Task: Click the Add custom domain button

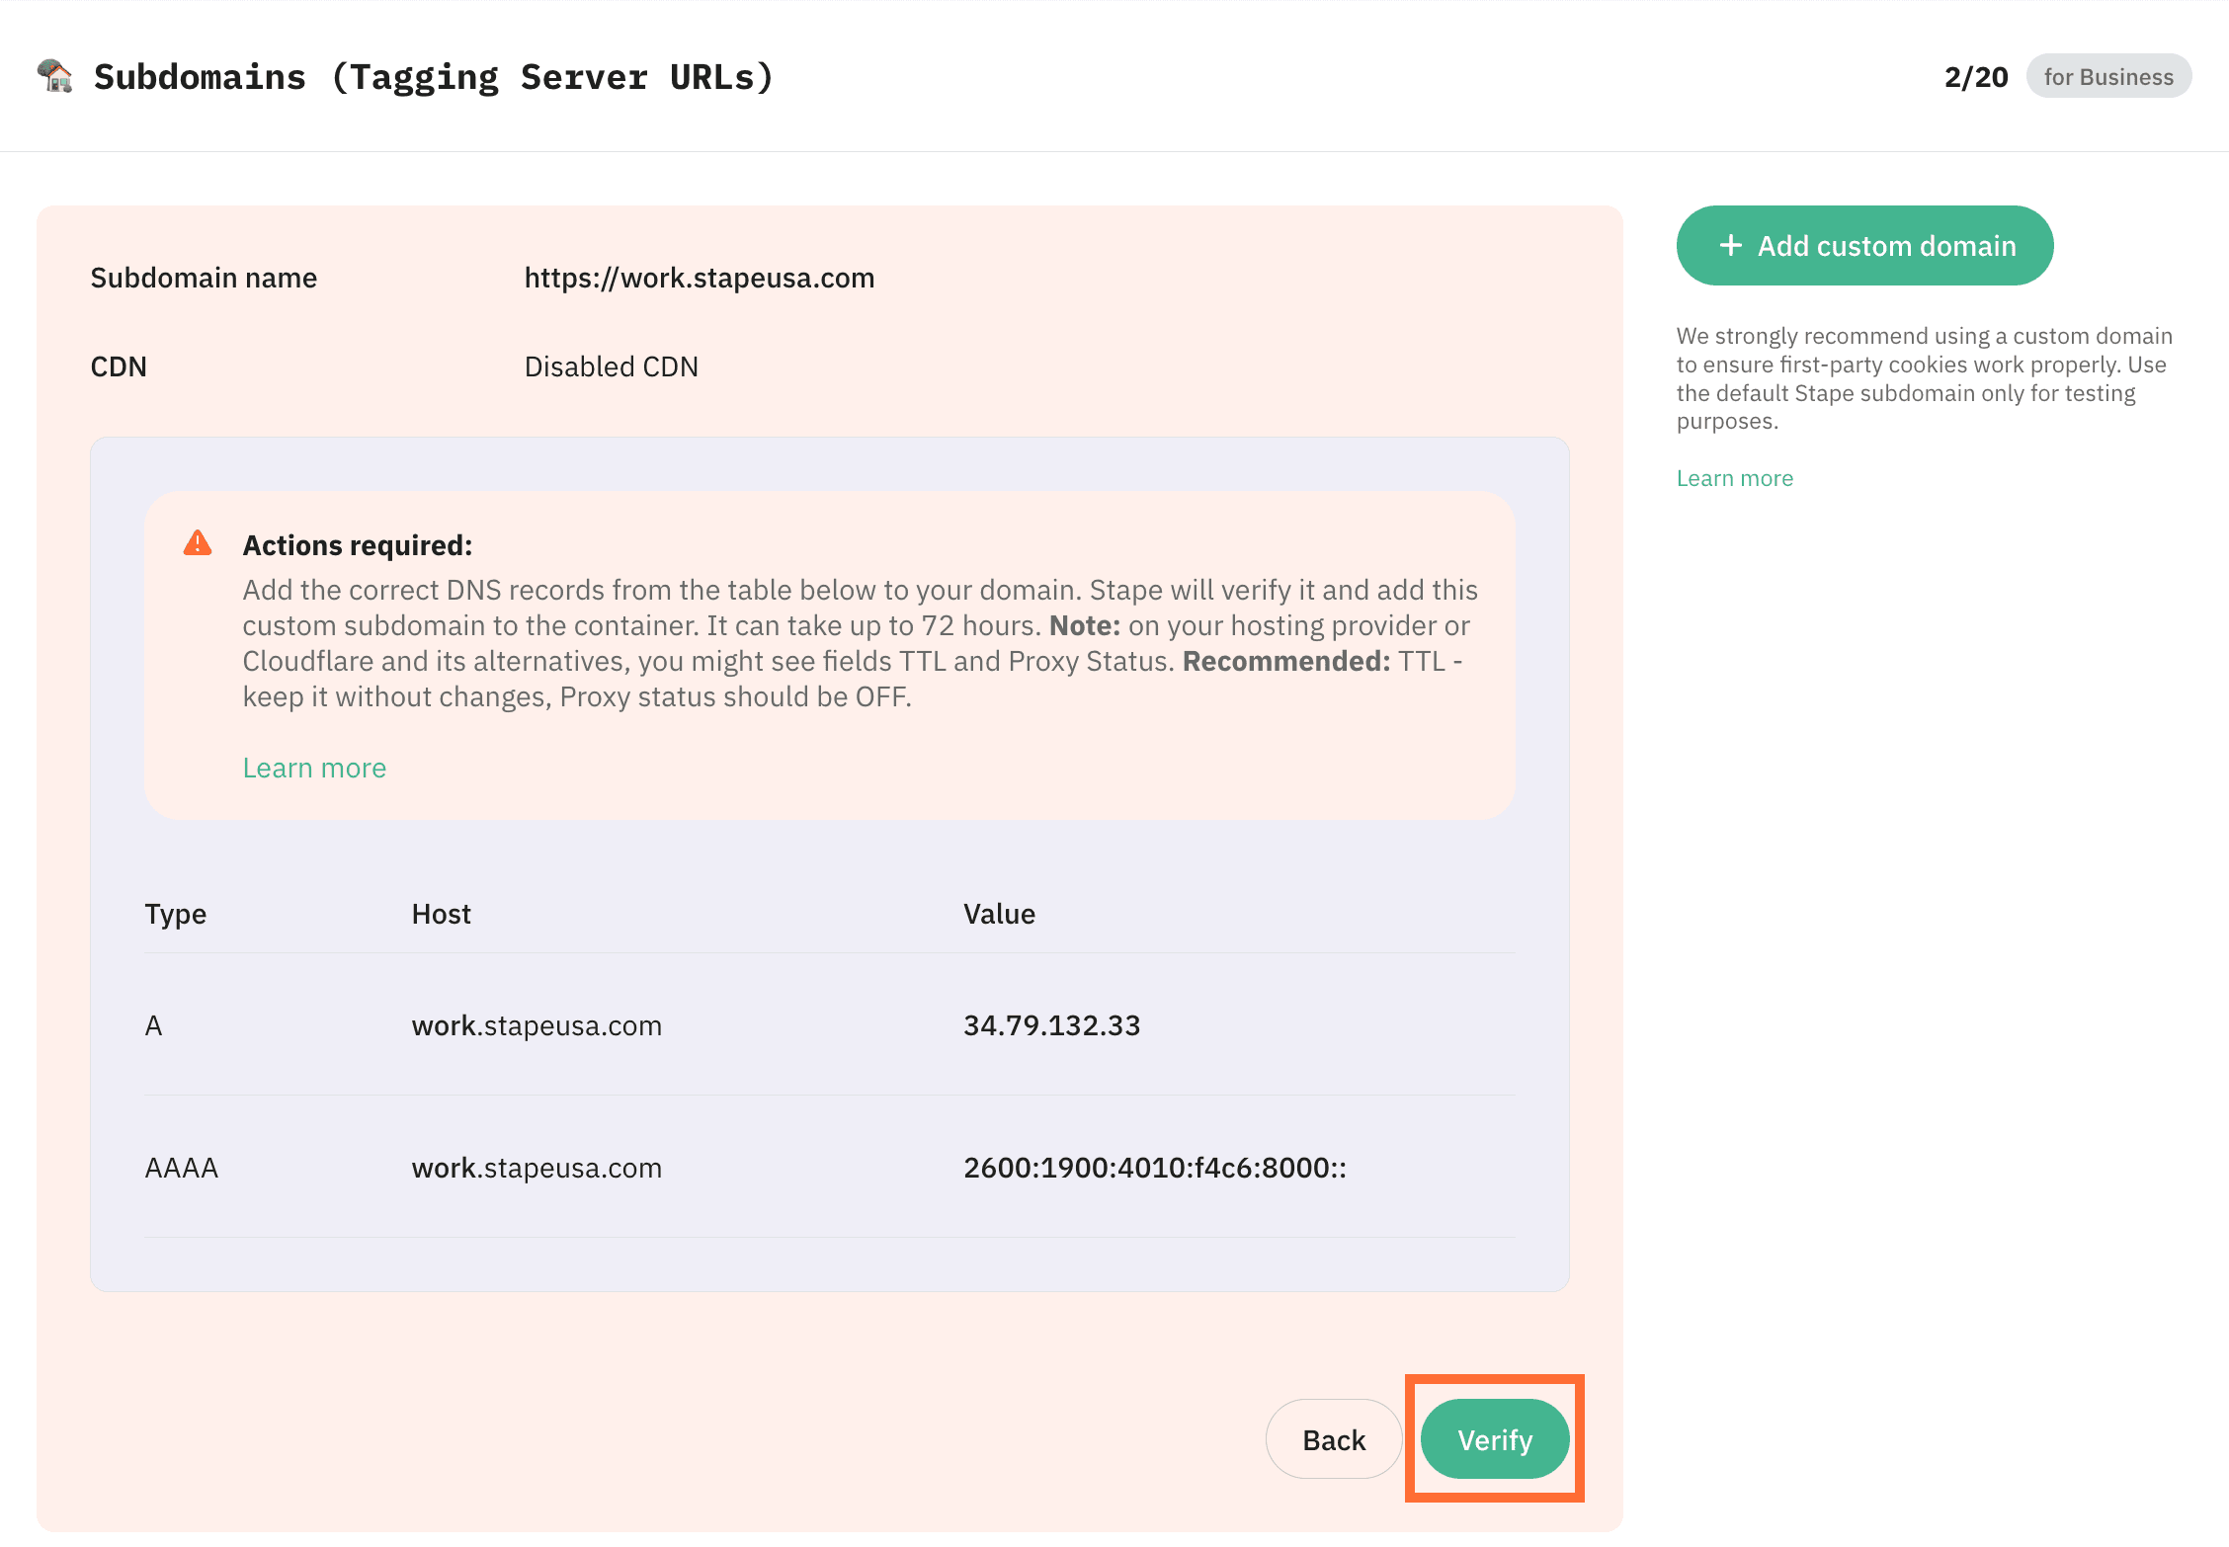Action: point(1864,246)
